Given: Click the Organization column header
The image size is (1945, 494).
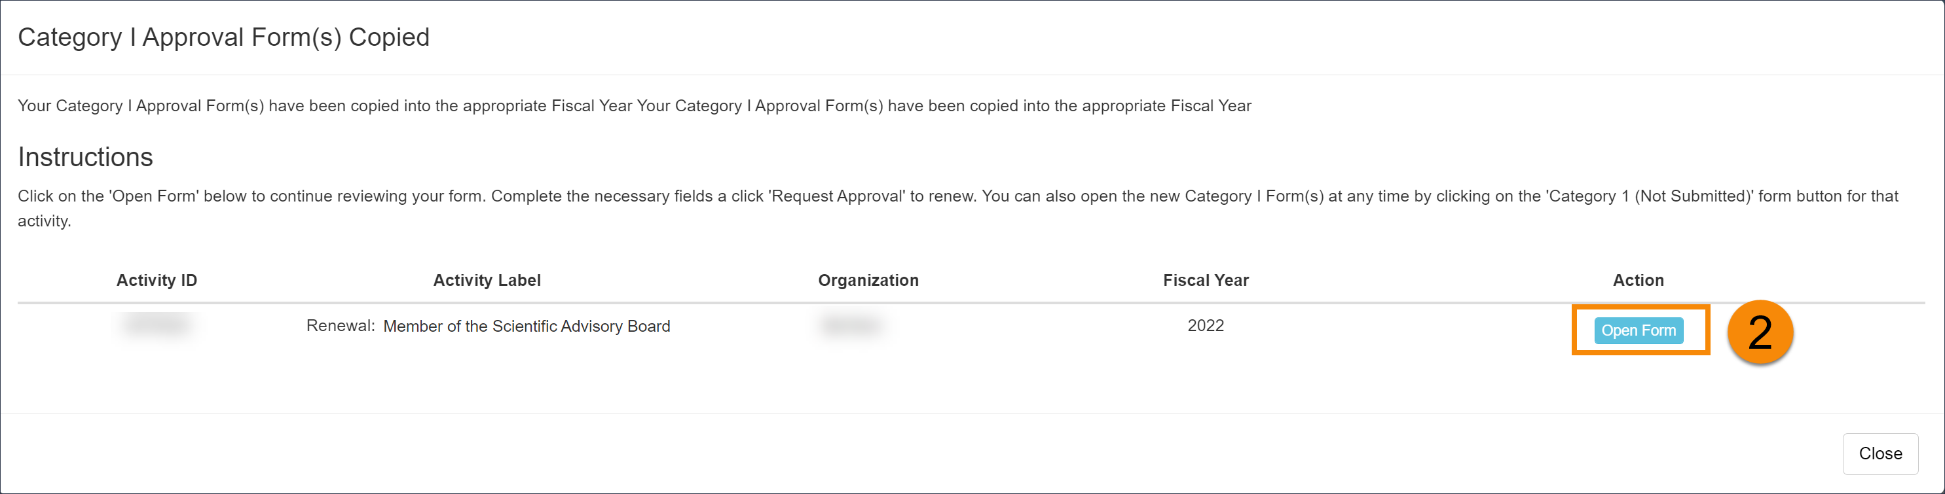Looking at the screenshot, I should [x=868, y=280].
